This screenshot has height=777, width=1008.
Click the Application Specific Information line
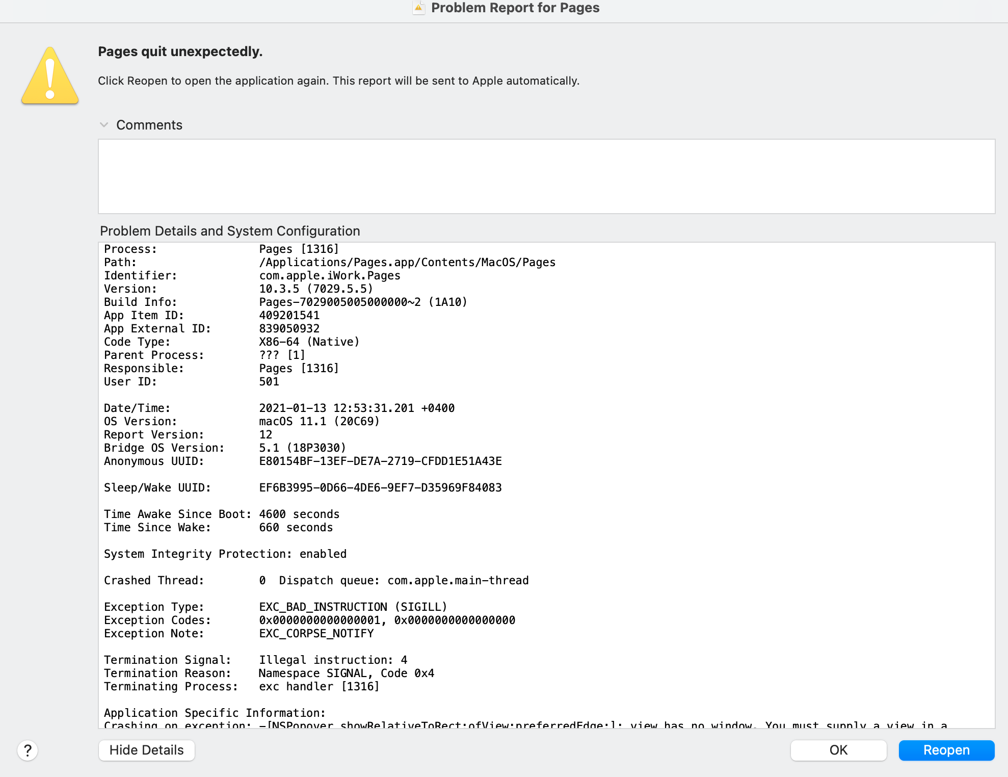pos(215,713)
